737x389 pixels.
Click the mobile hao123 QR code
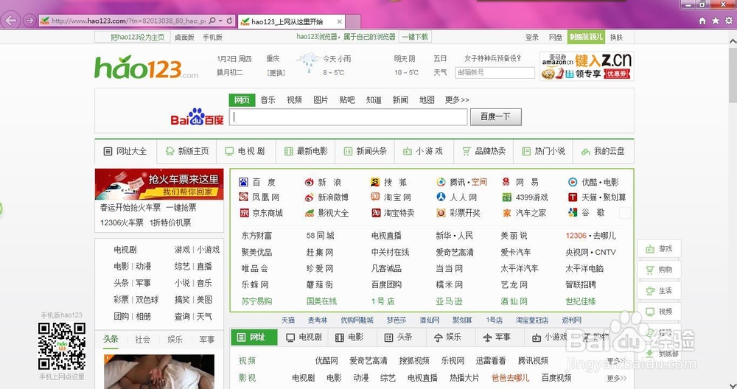point(62,347)
